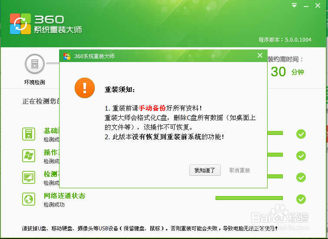This screenshot has width=328, height=239.
Task: Click the basic hardware check computer icon
Action: pyautogui.click(x=29, y=134)
